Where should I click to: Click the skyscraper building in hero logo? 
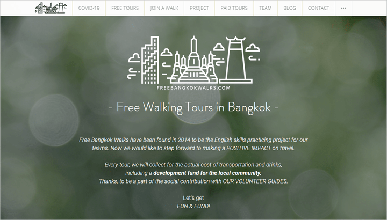coord(150,60)
